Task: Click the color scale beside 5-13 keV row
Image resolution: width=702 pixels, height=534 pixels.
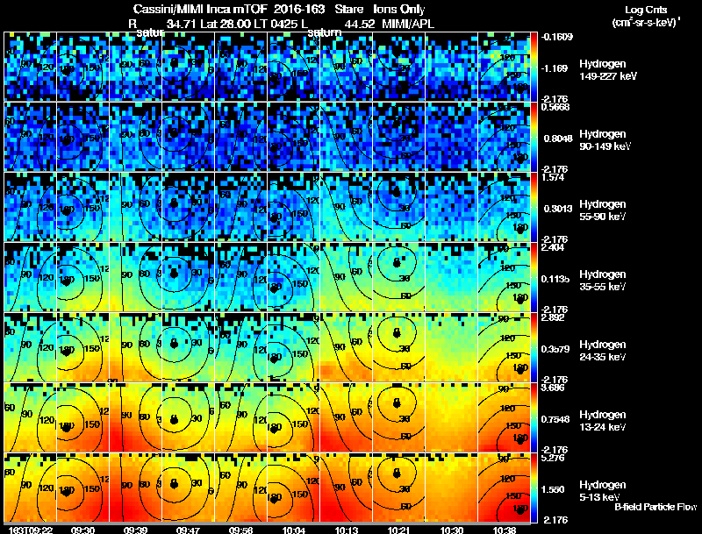Action: point(534,488)
